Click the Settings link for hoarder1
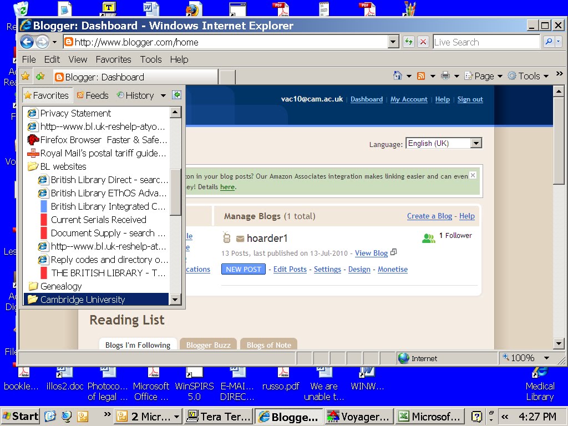The width and height of the screenshot is (568, 426). pyautogui.click(x=327, y=269)
